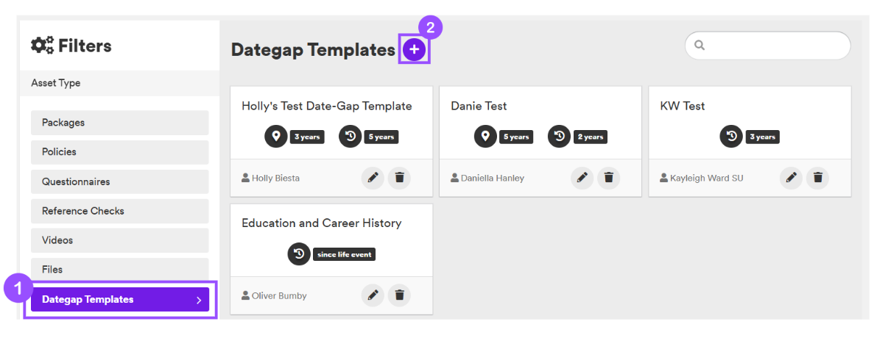Open the Packages asset type filter
Image resolution: width=877 pixels, height=338 pixels.
120,123
